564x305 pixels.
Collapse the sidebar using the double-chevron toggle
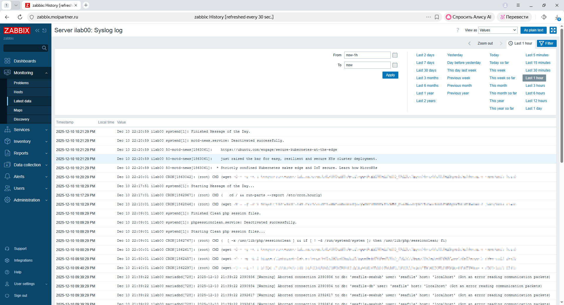coord(37,30)
